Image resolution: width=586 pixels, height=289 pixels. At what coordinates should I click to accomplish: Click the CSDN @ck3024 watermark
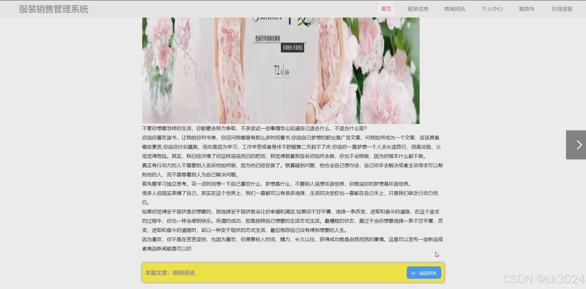(543, 279)
